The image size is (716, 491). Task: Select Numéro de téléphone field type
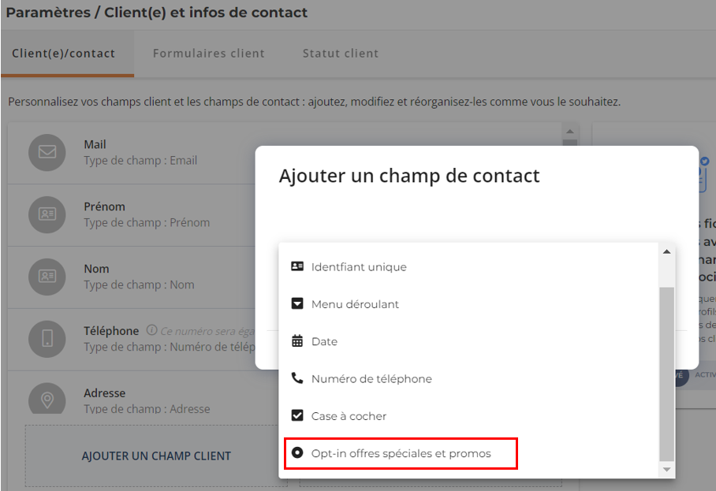tap(468, 379)
